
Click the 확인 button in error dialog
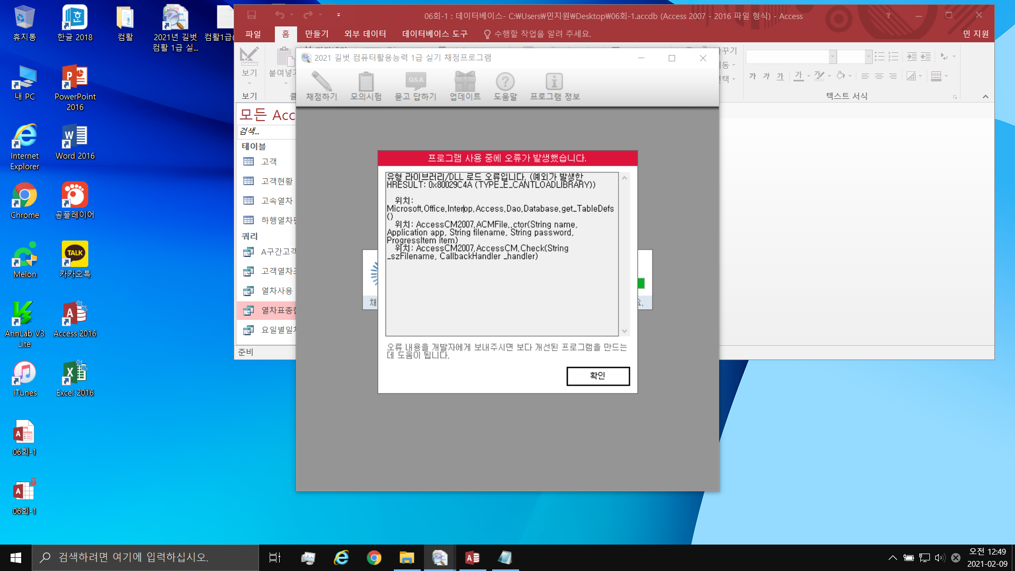pos(598,376)
